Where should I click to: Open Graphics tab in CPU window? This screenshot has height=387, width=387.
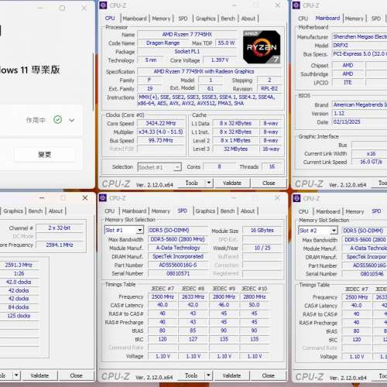206,19
